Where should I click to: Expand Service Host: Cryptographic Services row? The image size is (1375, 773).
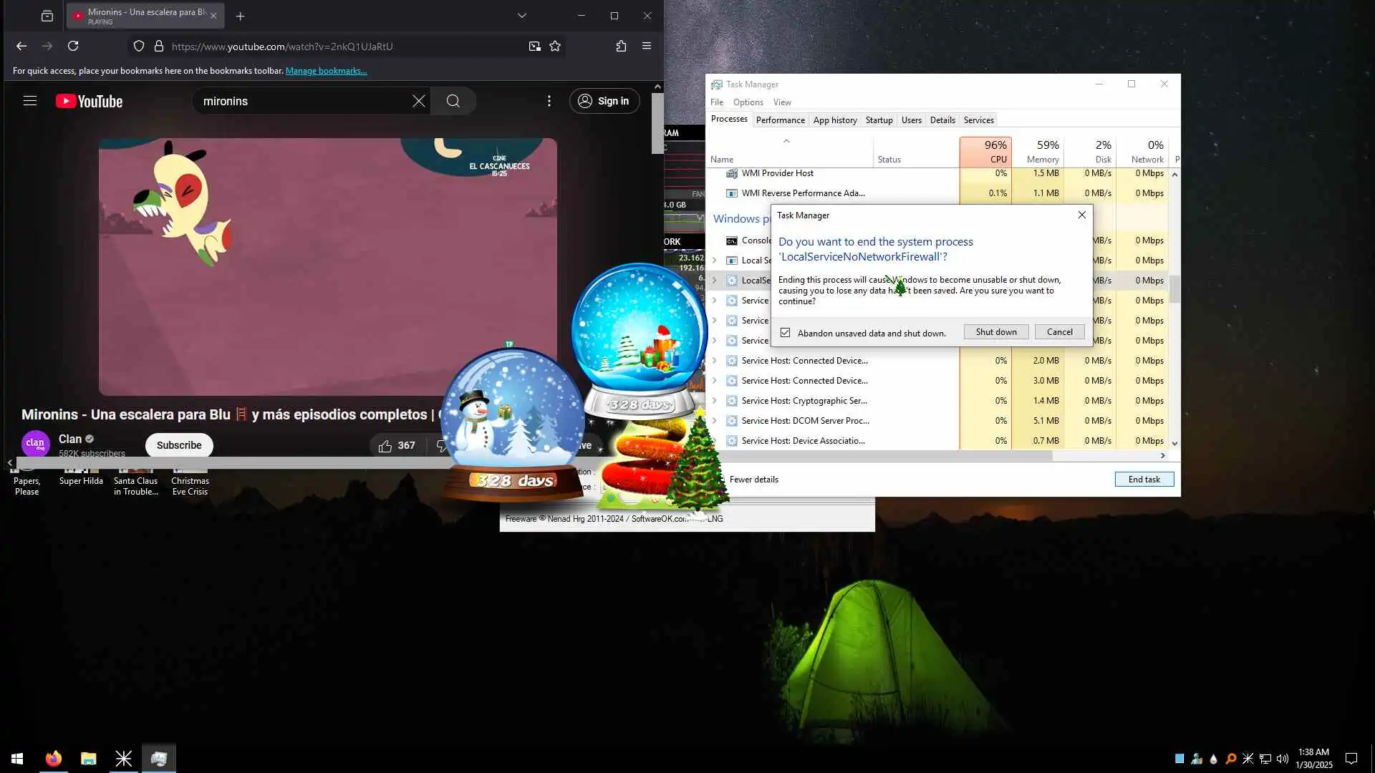pos(714,401)
